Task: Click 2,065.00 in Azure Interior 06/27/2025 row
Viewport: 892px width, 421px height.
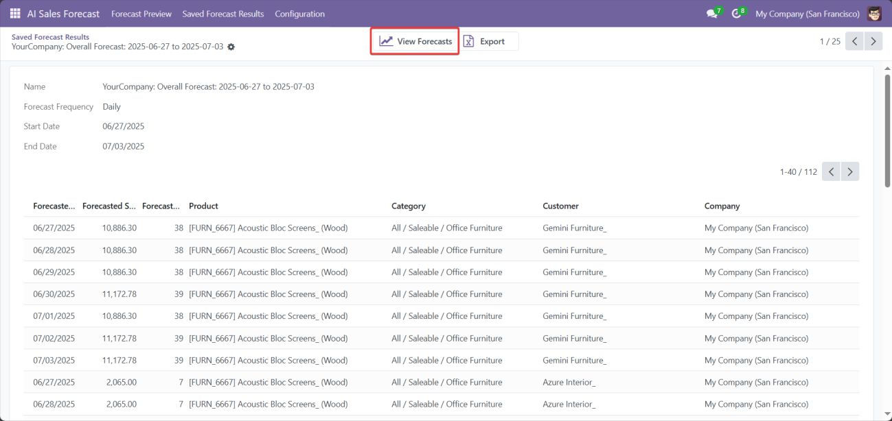Action: click(x=122, y=382)
